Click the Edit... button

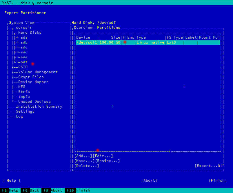tap(103, 156)
